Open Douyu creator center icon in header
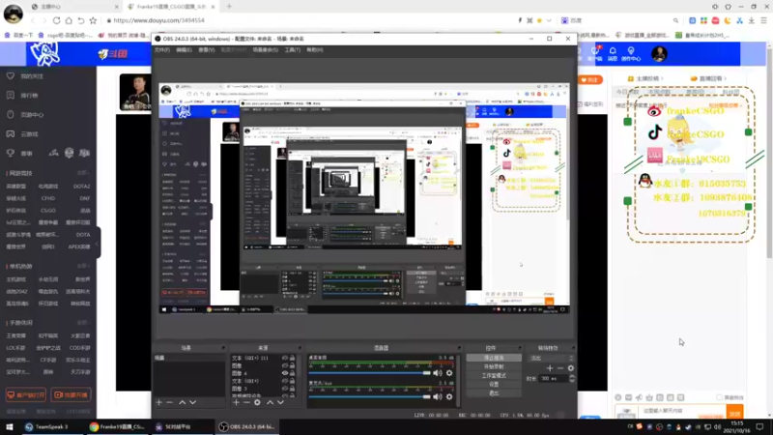Screen dimensions: 773x435 pyautogui.click(x=631, y=54)
